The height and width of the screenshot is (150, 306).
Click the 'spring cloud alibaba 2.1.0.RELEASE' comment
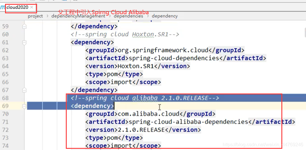coord(145,98)
